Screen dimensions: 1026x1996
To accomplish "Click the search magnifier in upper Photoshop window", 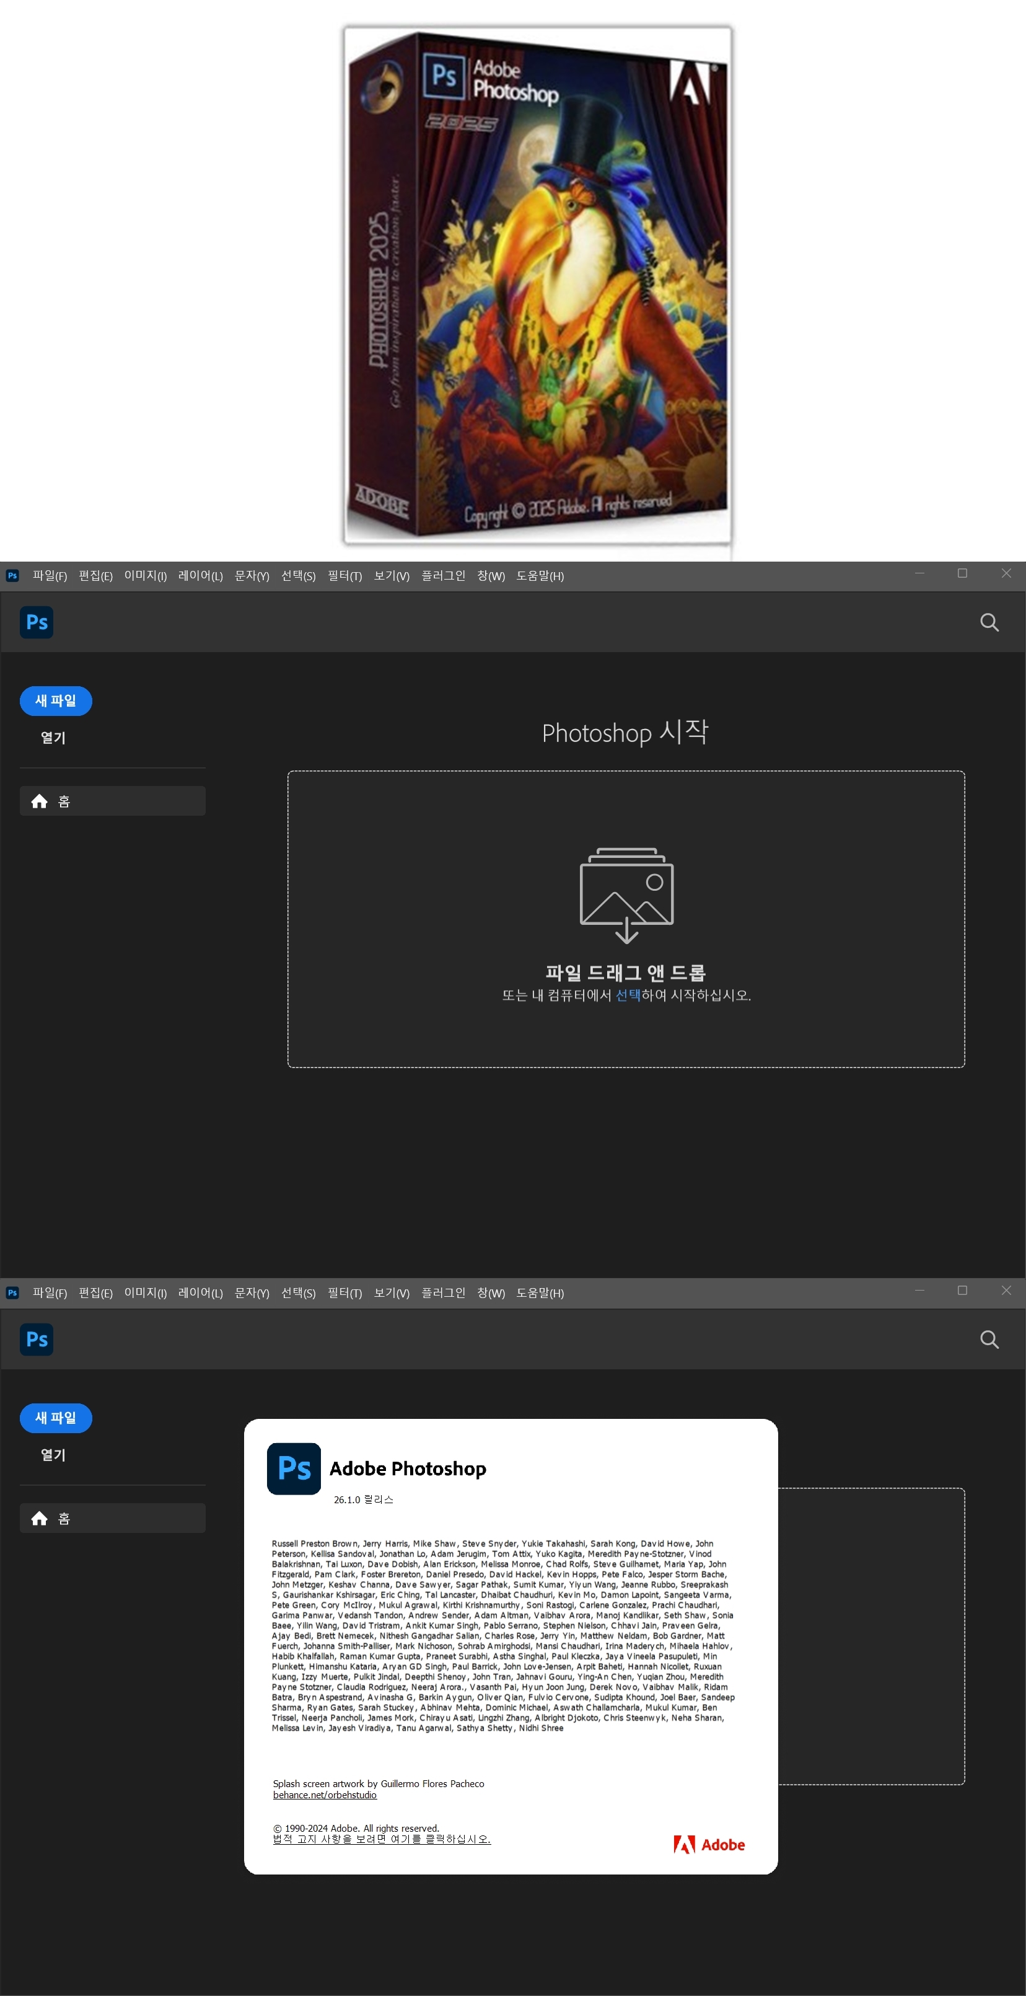I will (989, 622).
